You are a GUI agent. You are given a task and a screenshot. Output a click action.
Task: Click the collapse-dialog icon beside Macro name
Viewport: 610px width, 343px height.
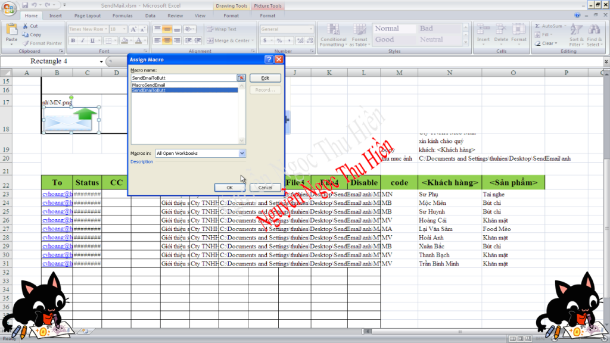click(x=241, y=78)
